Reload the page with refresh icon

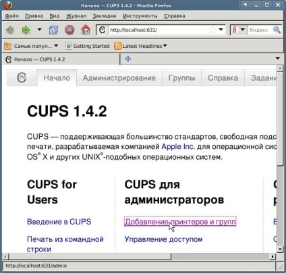53,30
